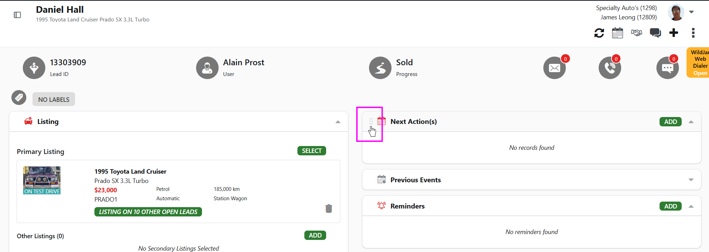
Task: Toggle the sidebar panel icon
Action: coord(17,15)
